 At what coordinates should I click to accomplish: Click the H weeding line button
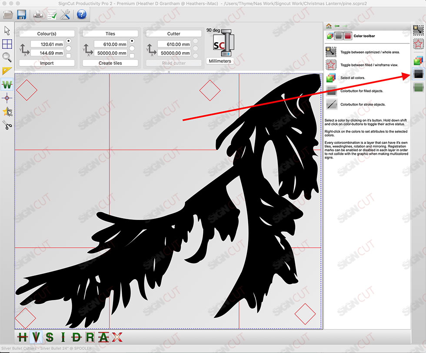pyautogui.click(x=23, y=337)
